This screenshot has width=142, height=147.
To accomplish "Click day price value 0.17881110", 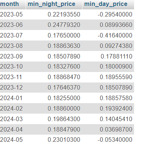I will coord(116,56).
